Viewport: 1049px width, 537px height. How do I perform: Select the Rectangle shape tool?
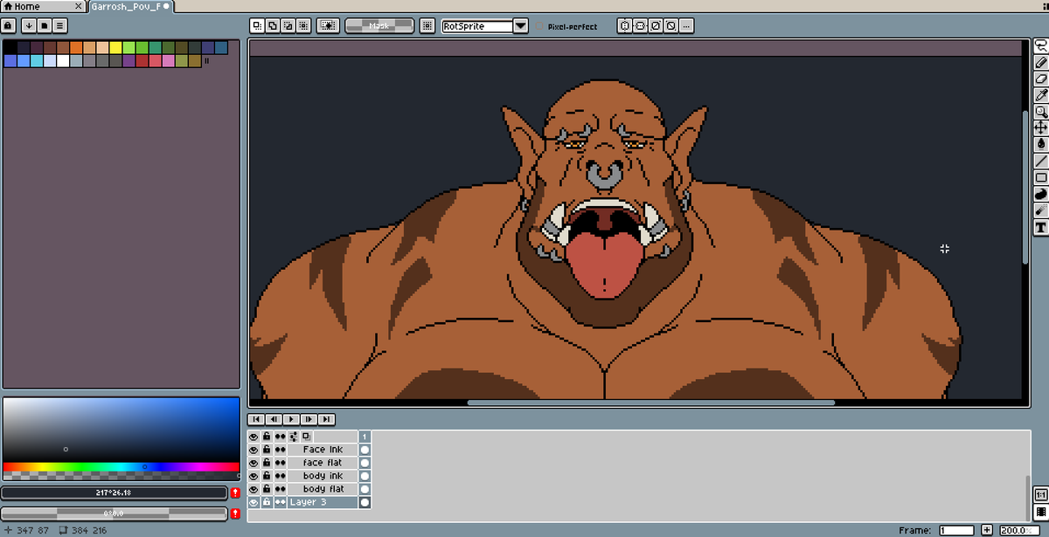coord(1041,177)
